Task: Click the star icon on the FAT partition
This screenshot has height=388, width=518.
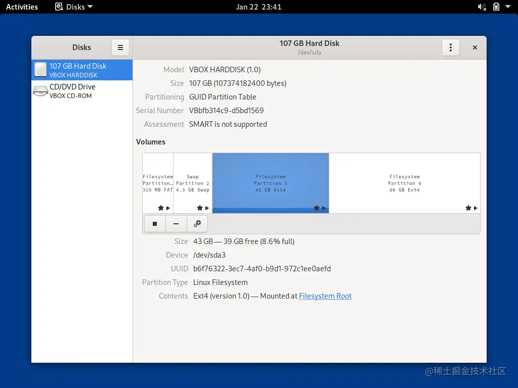Action: (x=161, y=208)
